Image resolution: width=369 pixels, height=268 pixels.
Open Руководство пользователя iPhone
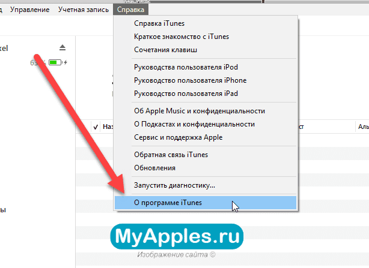pyautogui.click(x=205, y=80)
